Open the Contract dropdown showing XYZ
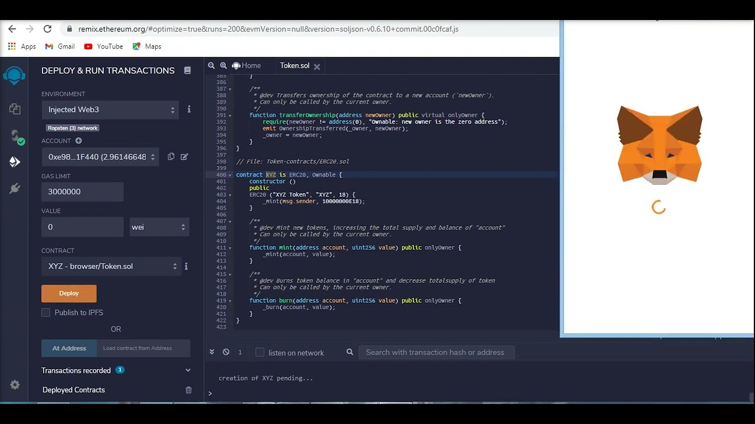The height and width of the screenshot is (424, 755). (110, 266)
